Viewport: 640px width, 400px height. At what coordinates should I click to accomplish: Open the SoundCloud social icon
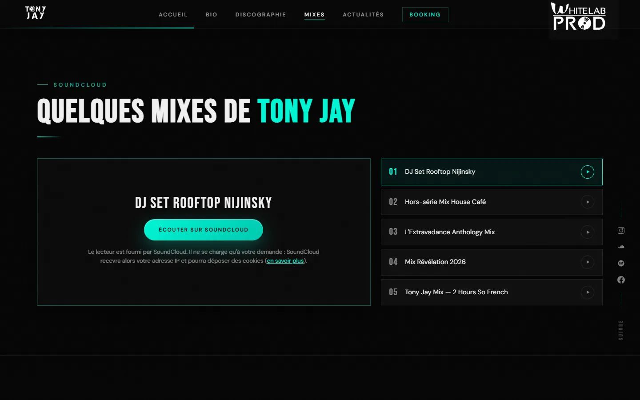[621, 247]
